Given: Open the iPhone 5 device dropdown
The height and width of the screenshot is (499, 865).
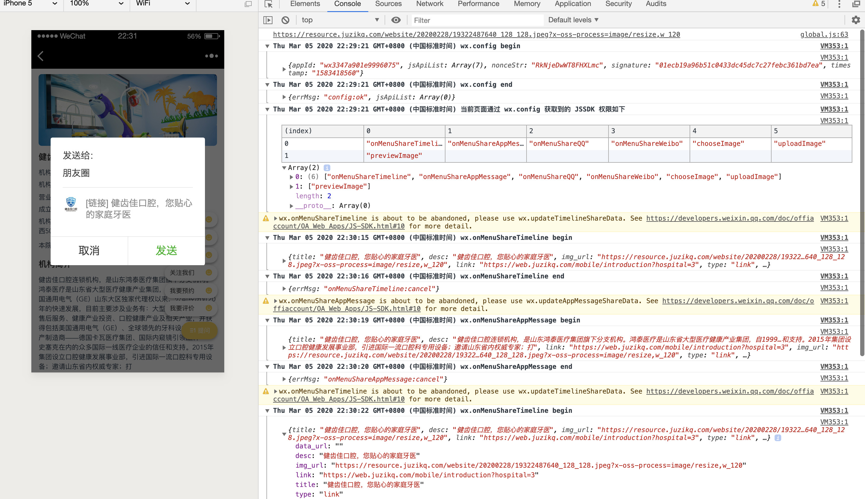Looking at the screenshot, I should point(30,4).
